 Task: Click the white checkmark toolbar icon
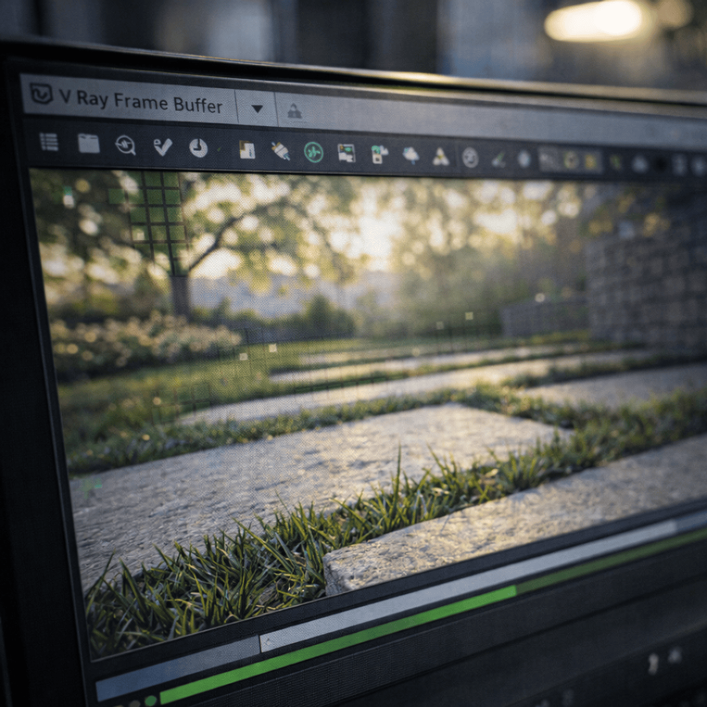click(x=163, y=146)
